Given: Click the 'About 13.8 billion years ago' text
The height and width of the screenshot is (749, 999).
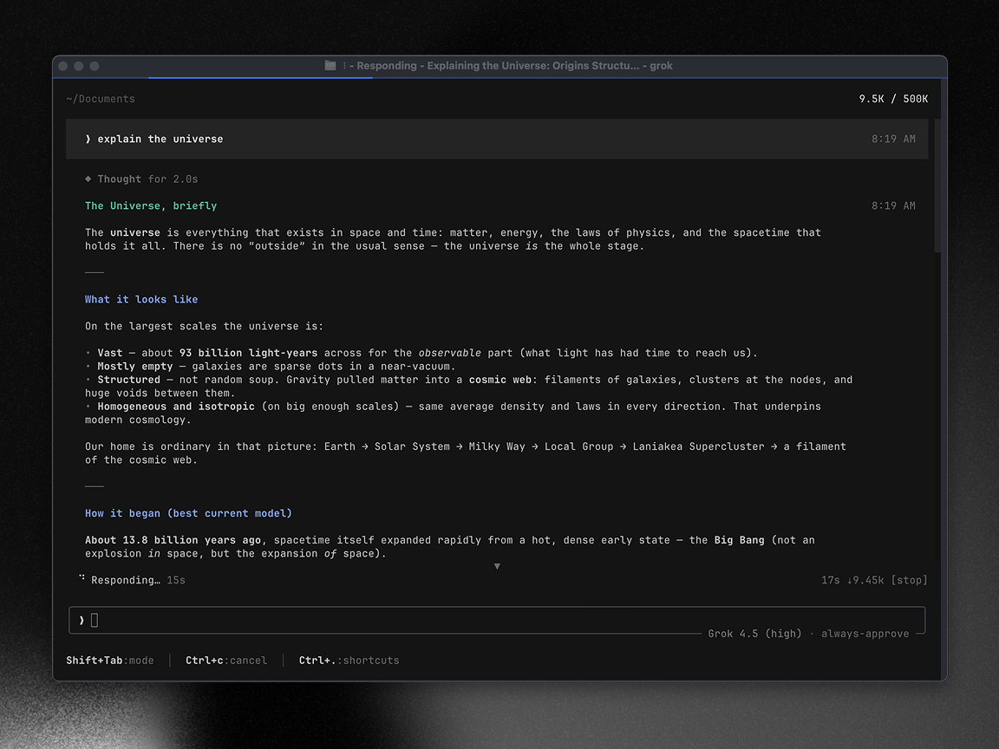Looking at the screenshot, I should (173, 540).
